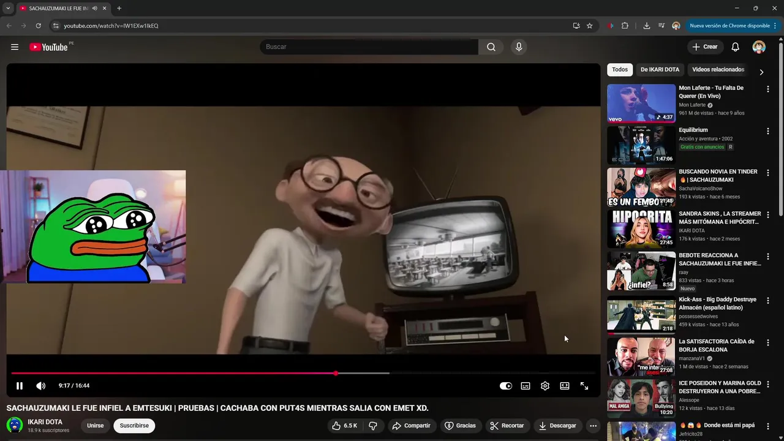784x441 pixels.
Task: Open IKARI DOTA channel name link
Action: [45, 422]
